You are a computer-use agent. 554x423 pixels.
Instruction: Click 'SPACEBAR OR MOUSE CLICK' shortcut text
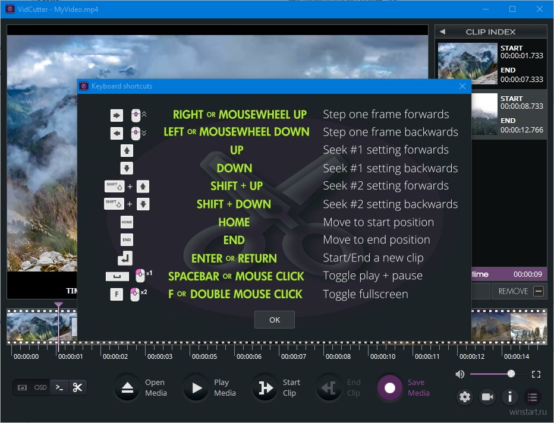coord(236,276)
